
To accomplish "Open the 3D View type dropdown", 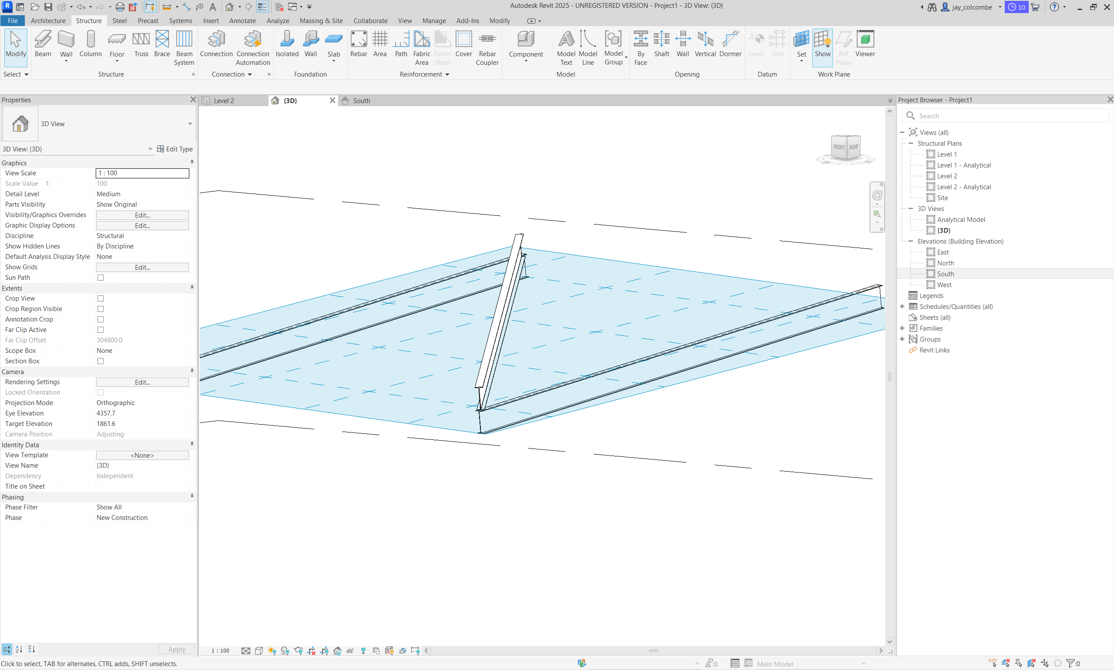I will pyautogui.click(x=190, y=124).
